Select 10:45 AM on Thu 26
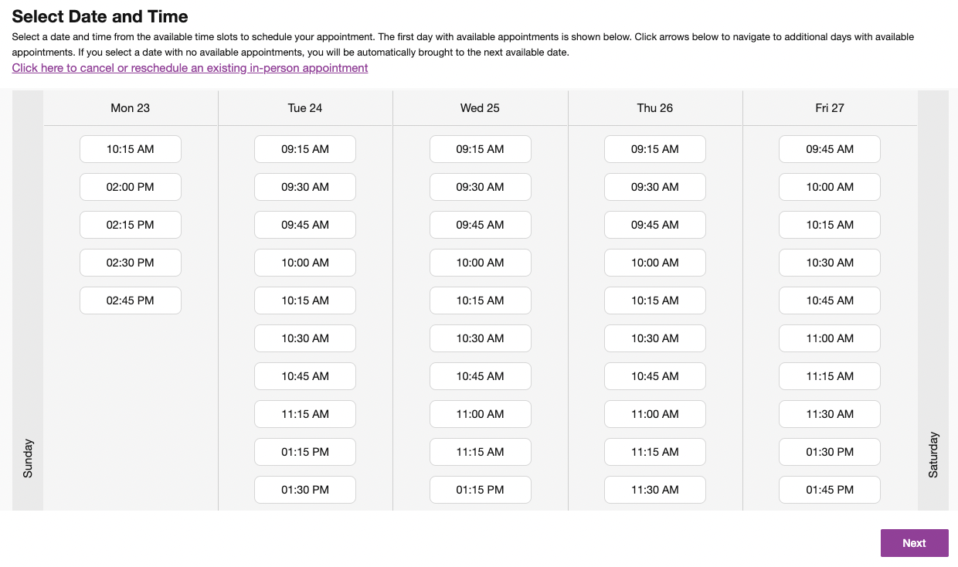958x567 pixels. tap(655, 376)
